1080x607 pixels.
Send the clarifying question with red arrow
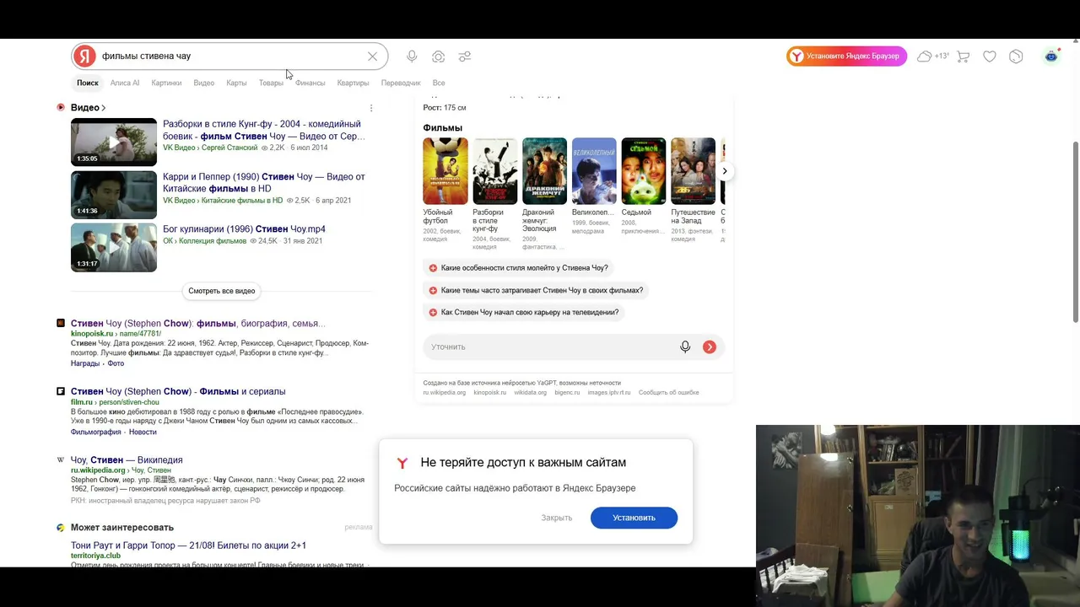710,346
